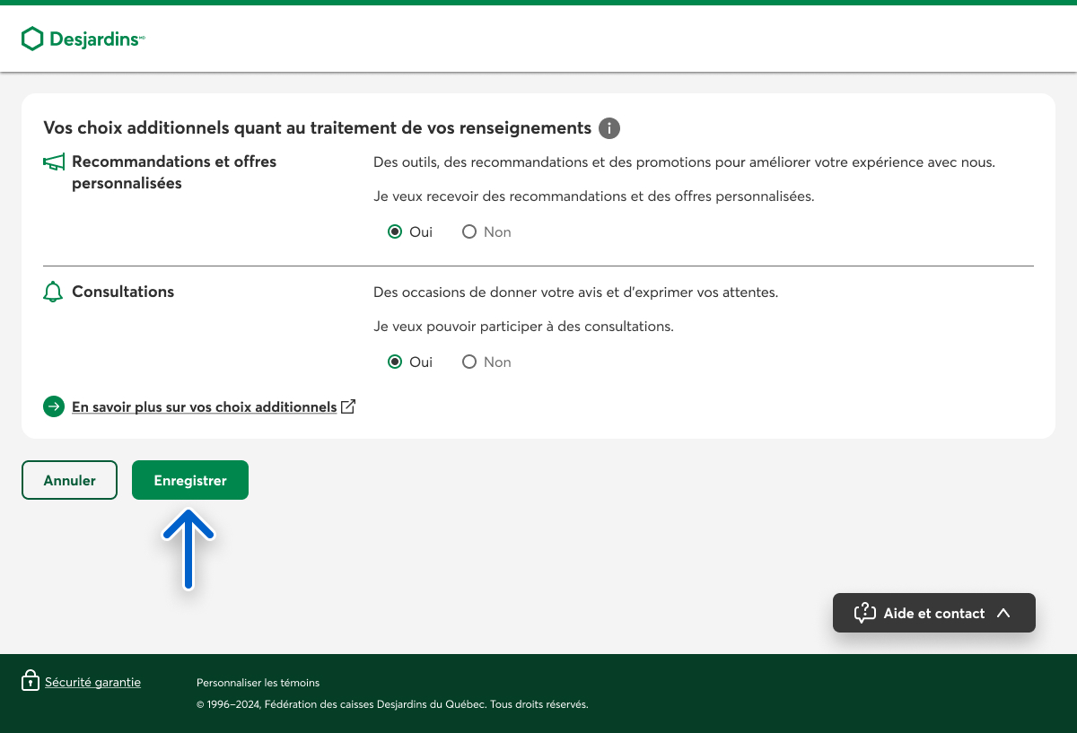
Task: Open the info tooltip beside the heading
Action: pos(609,128)
